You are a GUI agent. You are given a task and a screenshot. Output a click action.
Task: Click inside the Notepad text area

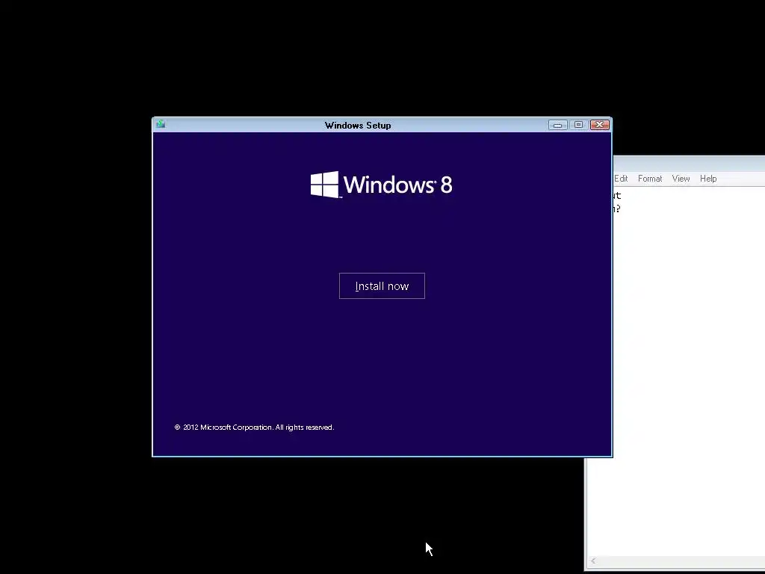coord(689,371)
